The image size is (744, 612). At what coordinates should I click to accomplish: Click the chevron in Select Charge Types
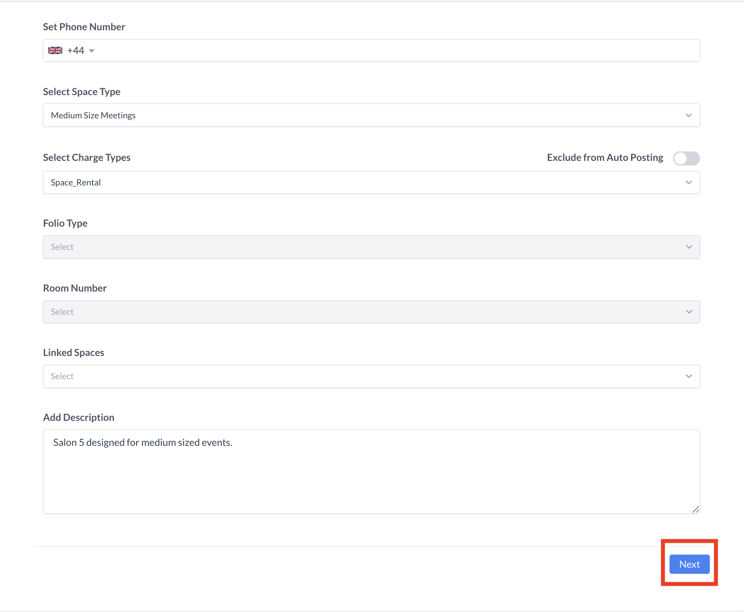click(x=688, y=182)
